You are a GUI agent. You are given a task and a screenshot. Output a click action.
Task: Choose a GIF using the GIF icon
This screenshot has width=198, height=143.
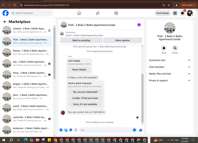76,130
